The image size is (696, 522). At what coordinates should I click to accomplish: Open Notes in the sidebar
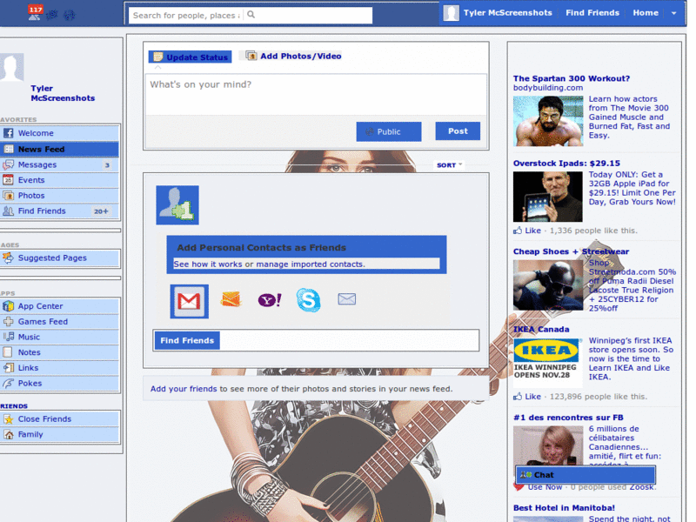tap(59, 352)
